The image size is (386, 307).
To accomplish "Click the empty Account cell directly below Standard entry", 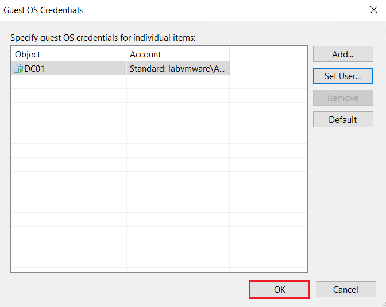I will pos(177,82).
